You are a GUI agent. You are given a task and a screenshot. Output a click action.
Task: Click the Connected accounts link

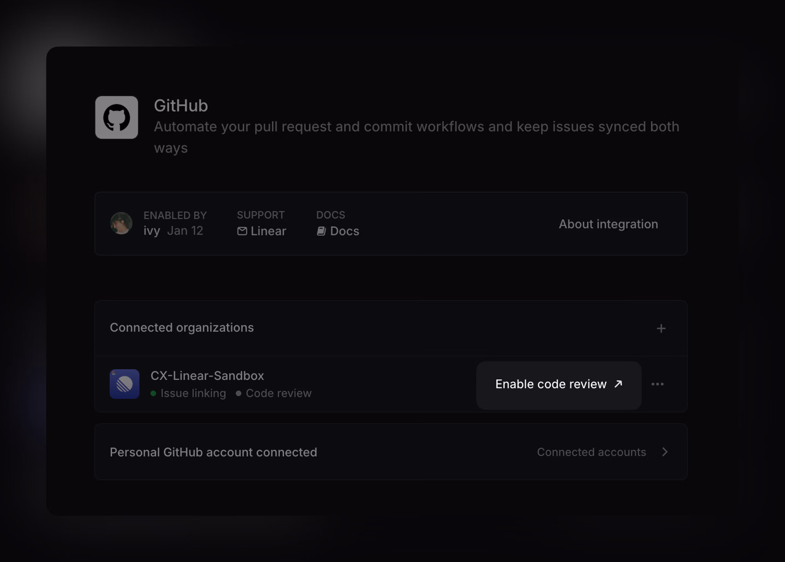[x=591, y=452]
